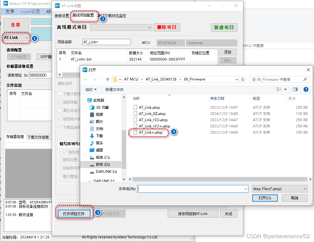Refresh the 06_Firmware folder listing
The height and width of the screenshot is (242, 314).
click(x=243, y=79)
